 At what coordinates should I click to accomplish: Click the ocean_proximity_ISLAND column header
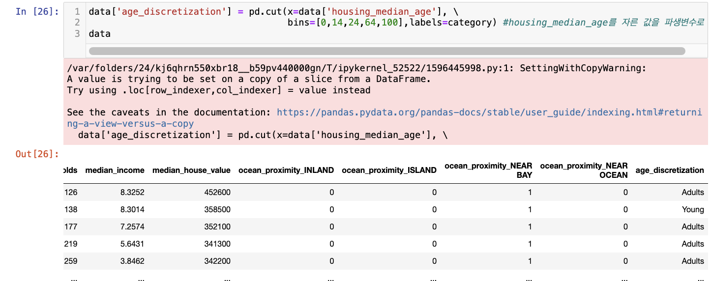(x=389, y=170)
